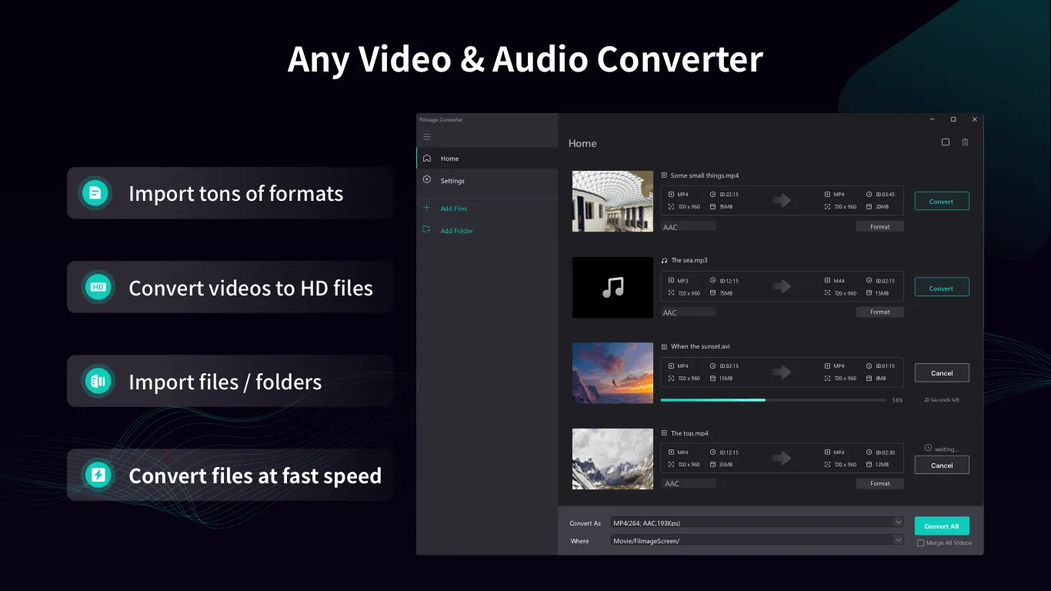Click the Settings gear icon in sidebar
The width and height of the screenshot is (1051, 591).
[427, 180]
